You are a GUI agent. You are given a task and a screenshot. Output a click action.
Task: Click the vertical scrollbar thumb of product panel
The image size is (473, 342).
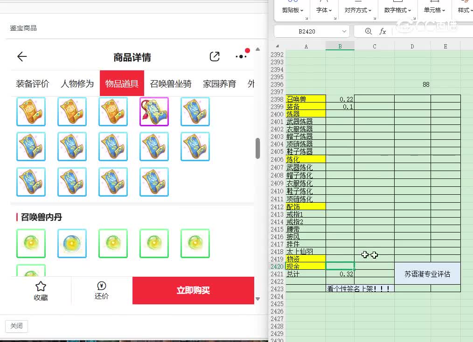pos(257,148)
